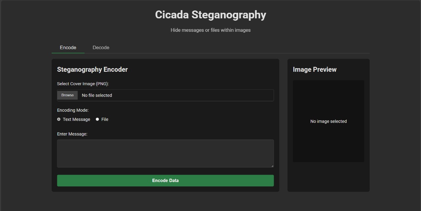Click the 'Text Message' radio label text

(76, 119)
